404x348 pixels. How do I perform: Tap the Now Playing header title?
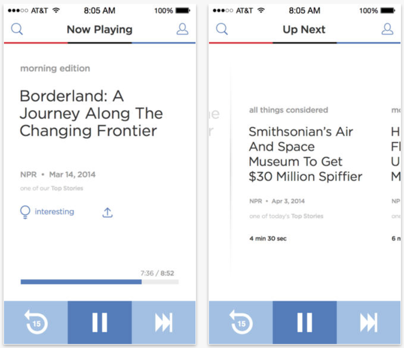[x=99, y=29]
